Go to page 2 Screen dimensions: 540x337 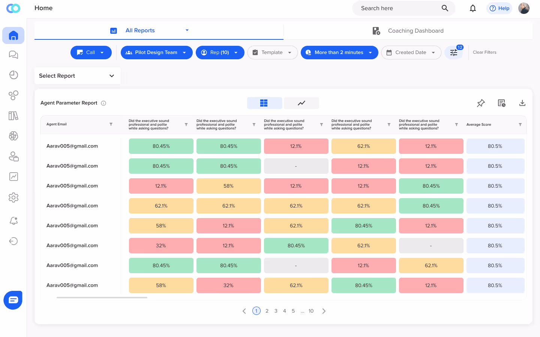pyautogui.click(x=267, y=311)
